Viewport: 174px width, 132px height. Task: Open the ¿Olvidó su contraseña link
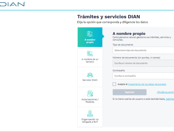tap(165, 92)
